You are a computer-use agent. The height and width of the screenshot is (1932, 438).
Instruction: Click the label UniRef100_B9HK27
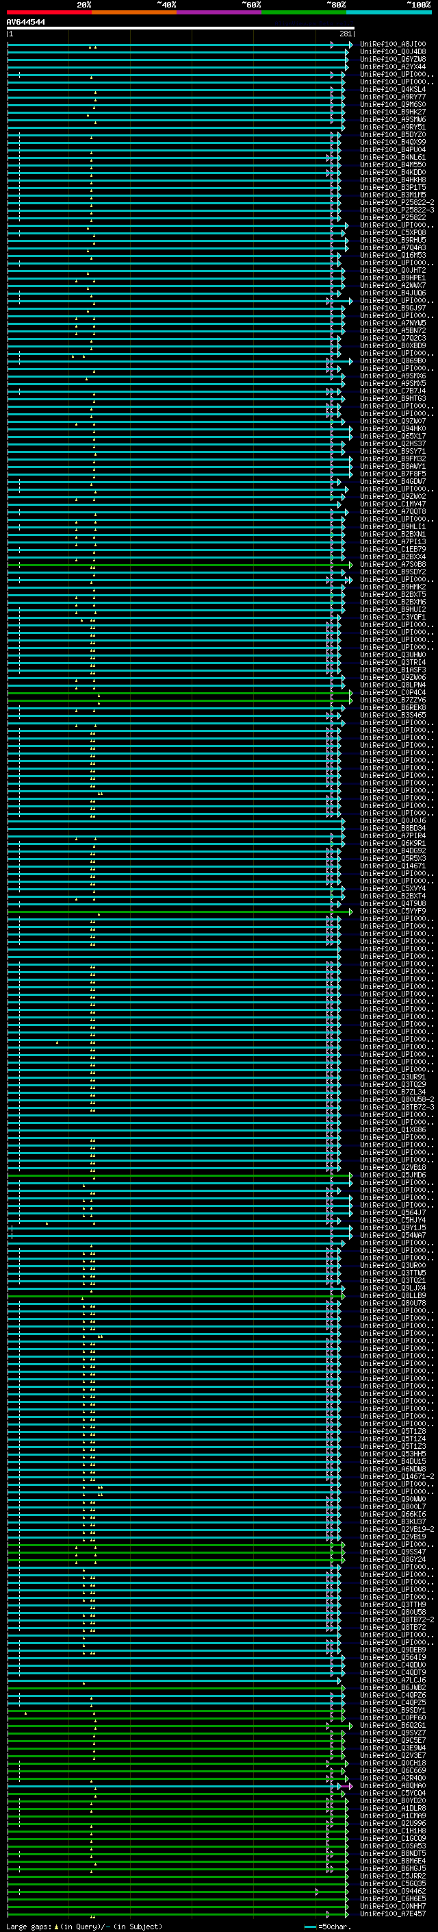click(x=393, y=112)
